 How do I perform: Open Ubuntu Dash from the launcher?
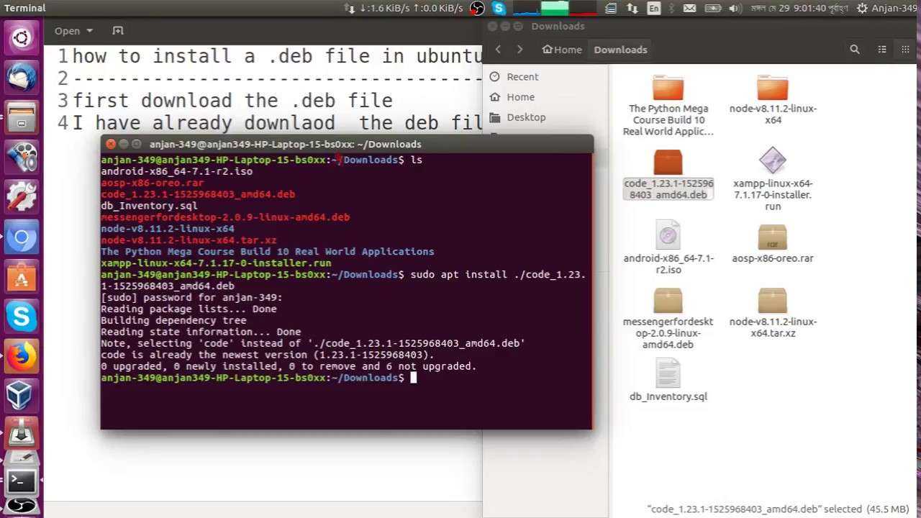click(21, 38)
